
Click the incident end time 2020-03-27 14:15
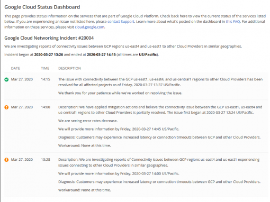click(101, 54)
